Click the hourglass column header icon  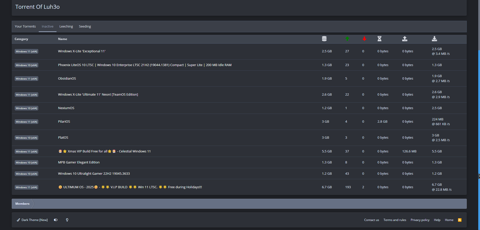tap(379, 39)
